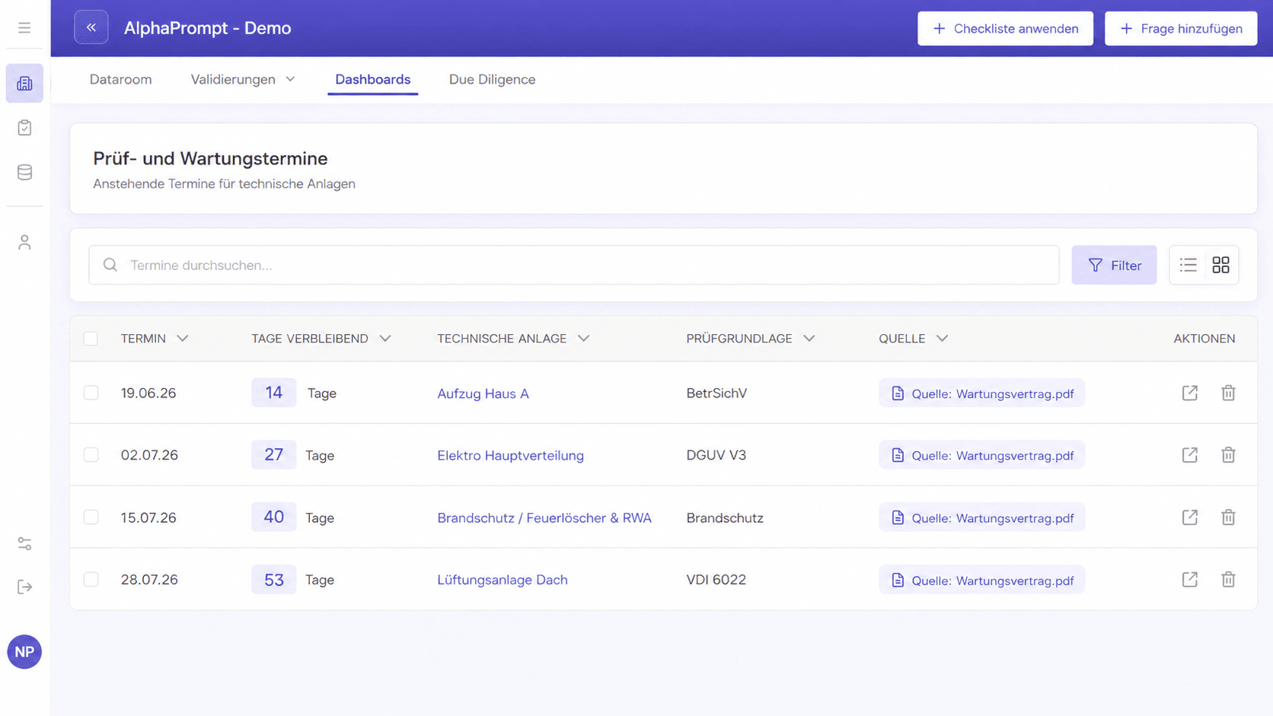Click the DGUV V3 cell

[716, 455]
